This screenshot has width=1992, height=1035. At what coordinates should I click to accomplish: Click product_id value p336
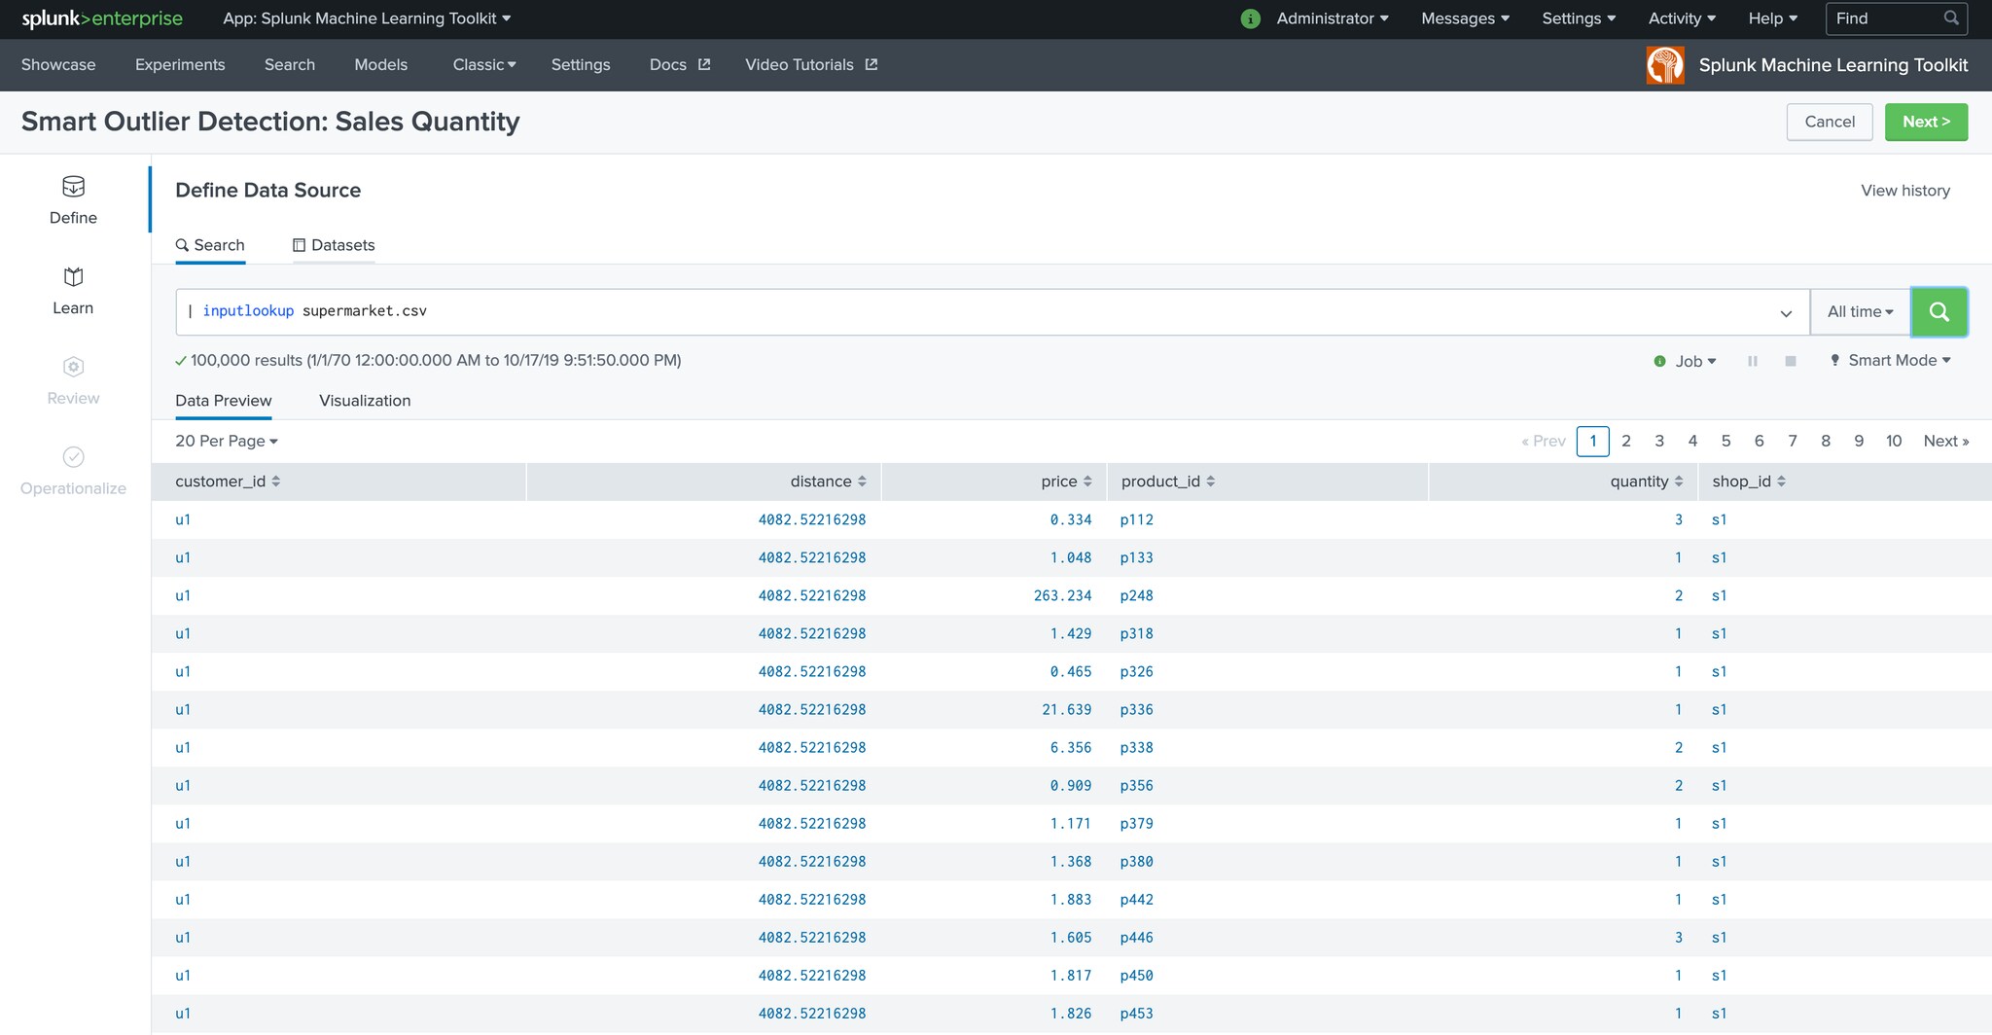[1136, 709]
